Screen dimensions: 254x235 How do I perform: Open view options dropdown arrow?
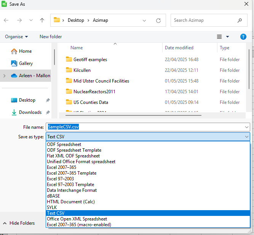pos(227,37)
